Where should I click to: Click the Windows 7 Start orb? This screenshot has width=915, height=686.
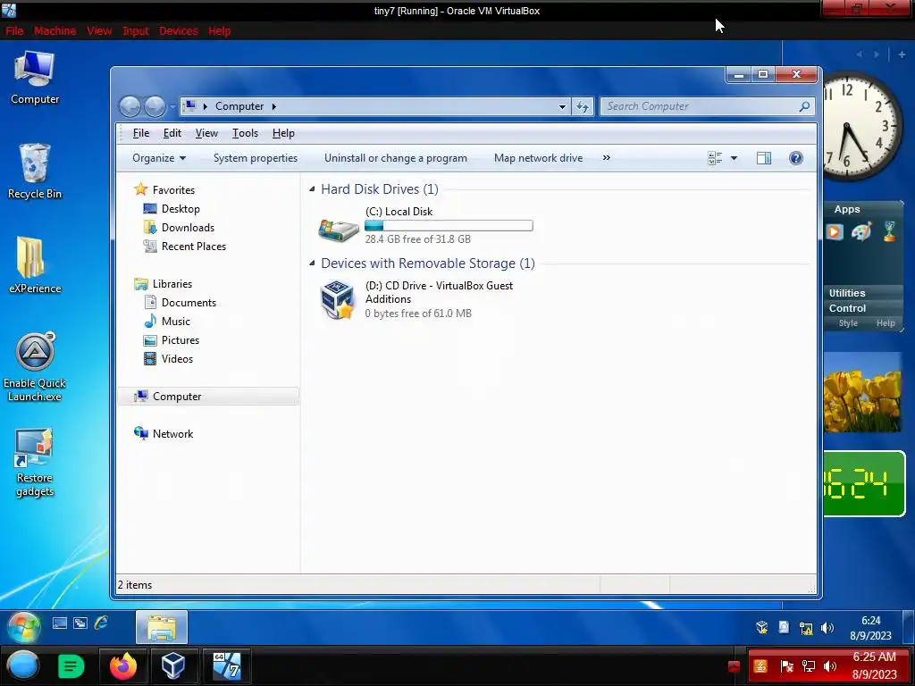coord(23,626)
